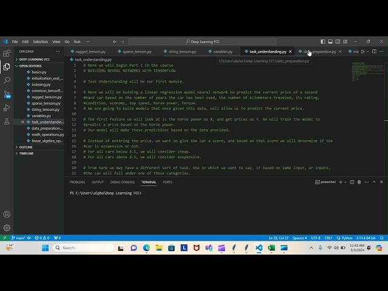388x291 pixels.
Task: Open the Manage gear icon
Action: point(7,228)
